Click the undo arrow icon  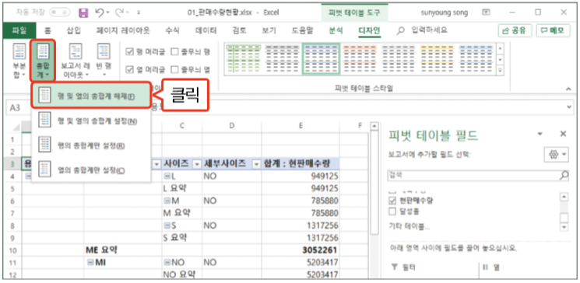coord(99,13)
